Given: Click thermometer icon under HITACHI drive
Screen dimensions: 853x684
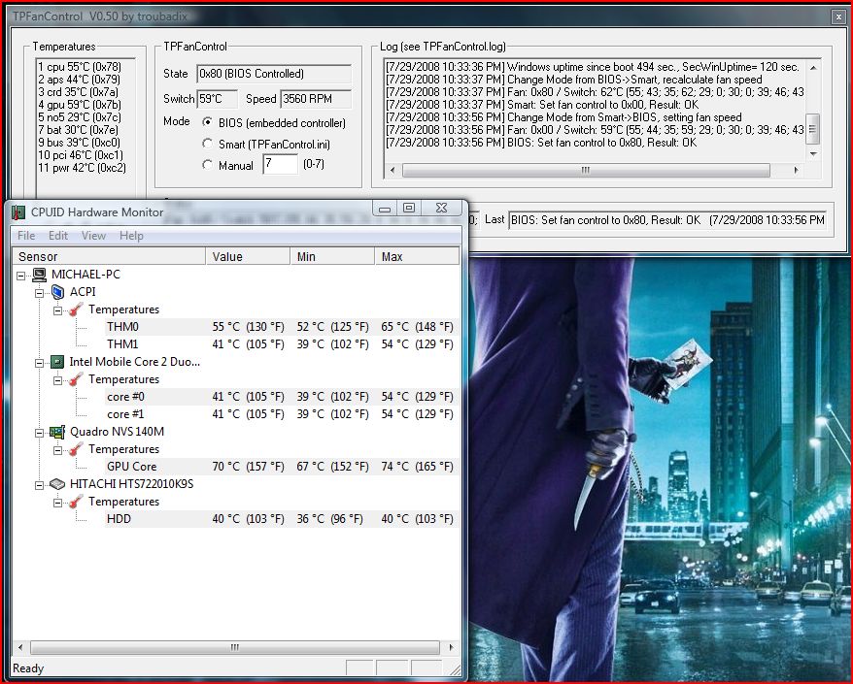Looking at the screenshot, I should point(76,502).
